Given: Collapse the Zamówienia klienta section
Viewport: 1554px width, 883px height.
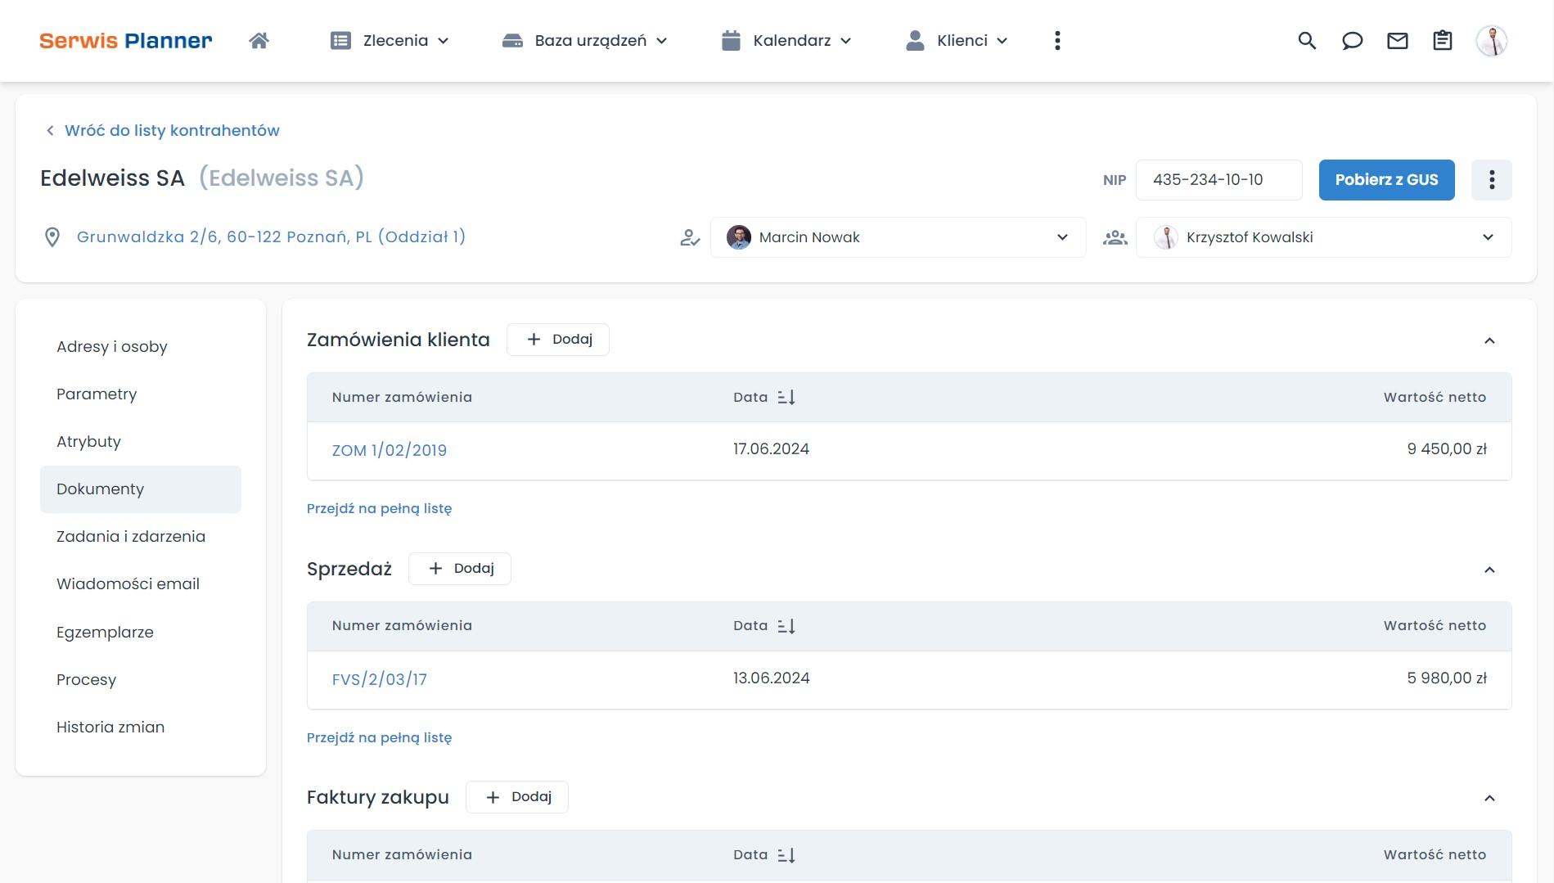Looking at the screenshot, I should click(1489, 340).
